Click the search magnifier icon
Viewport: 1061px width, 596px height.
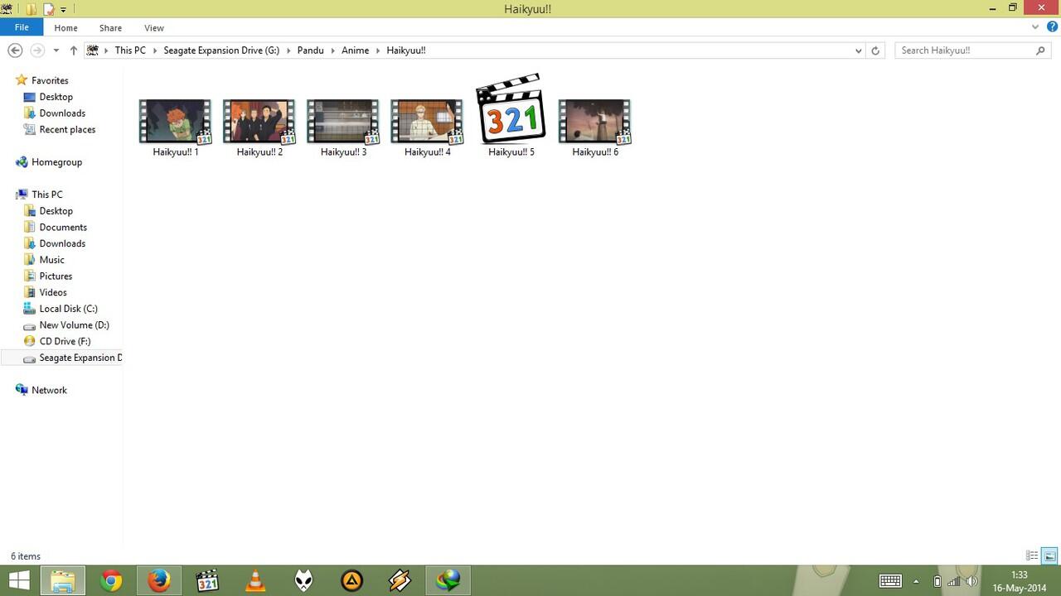pos(1040,50)
